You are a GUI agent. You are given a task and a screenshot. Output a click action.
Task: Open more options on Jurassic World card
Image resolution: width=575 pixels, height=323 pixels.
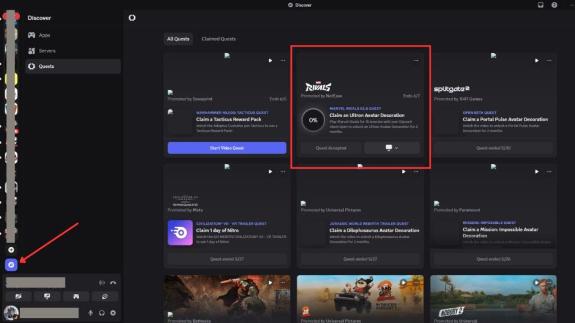click(x=416, y=172)
